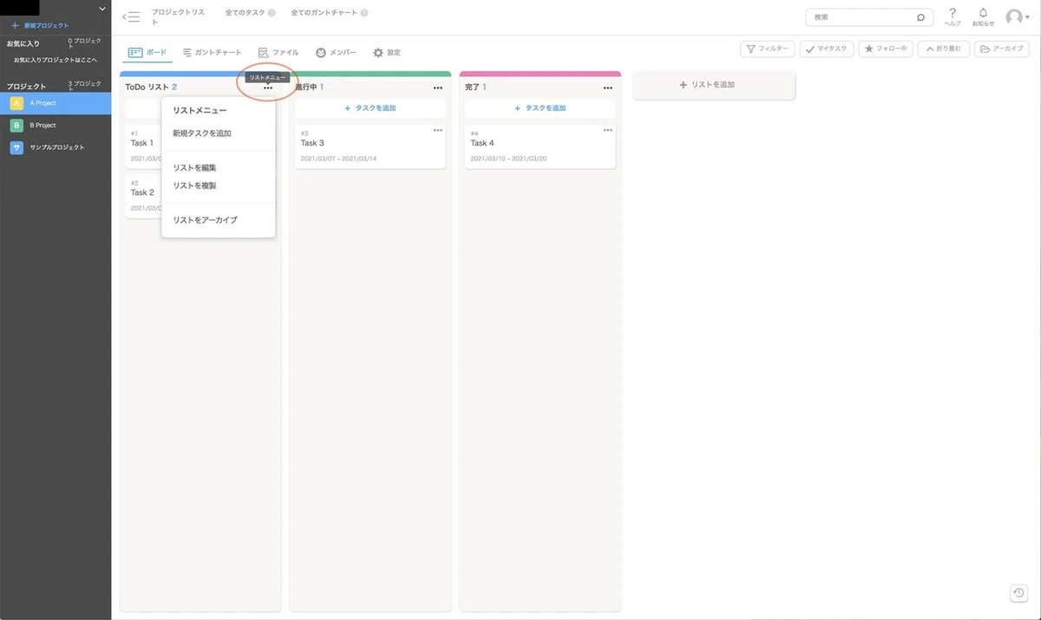The height and width of the screenshot is (620, 1041).
Task: Open プロジェクトリスト link
Action: [x=176, y=17]
